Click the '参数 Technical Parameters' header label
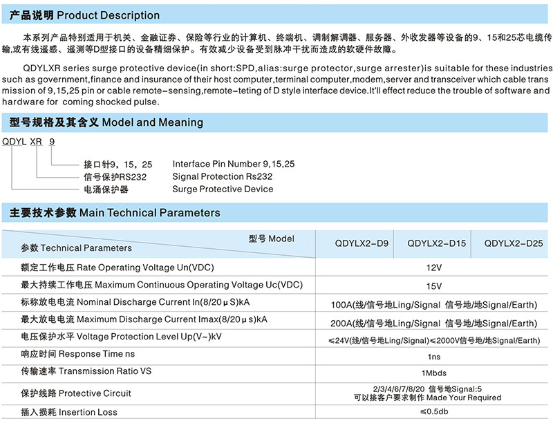Viewport: 553px width, 430px height. pos(76,248)
